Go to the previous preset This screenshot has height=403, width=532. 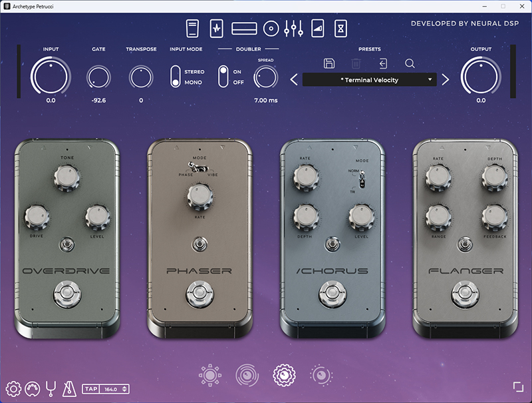tap(294, 80)
